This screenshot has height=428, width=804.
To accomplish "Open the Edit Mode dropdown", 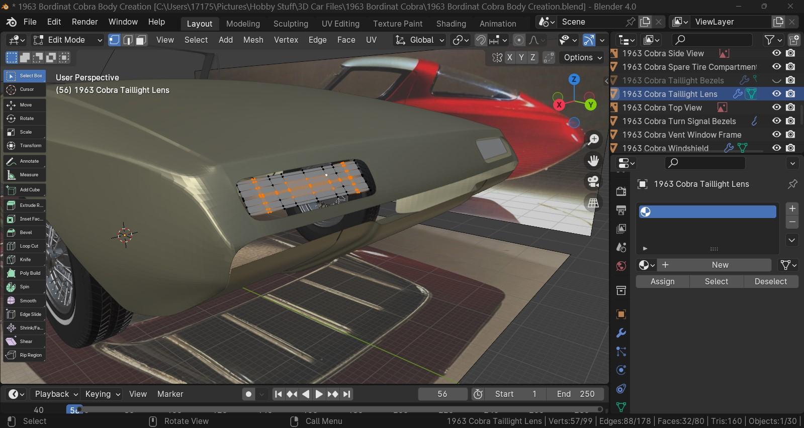I will click(x=67, y=40).
